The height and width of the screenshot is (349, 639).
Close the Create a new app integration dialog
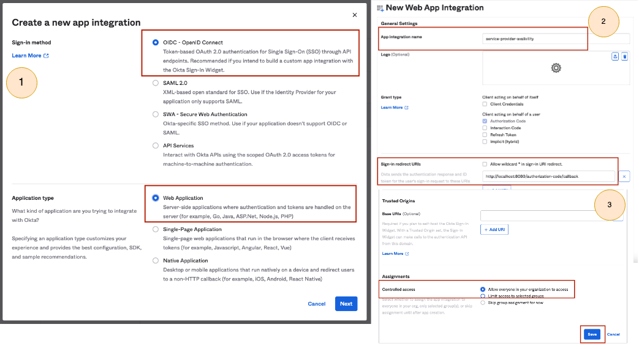click(355, 15)
